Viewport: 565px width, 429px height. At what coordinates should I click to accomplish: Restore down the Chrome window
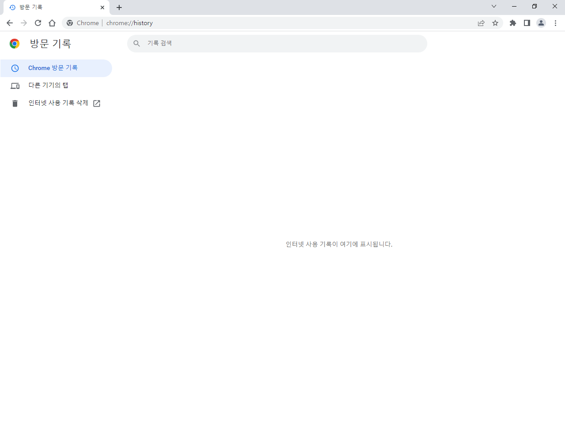tap(535, 6)
